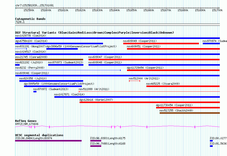Click nsv609046 (Cooper2011) variant label
Image resolution: width=227 pixels, height=156 pixels.
point(32,73)
